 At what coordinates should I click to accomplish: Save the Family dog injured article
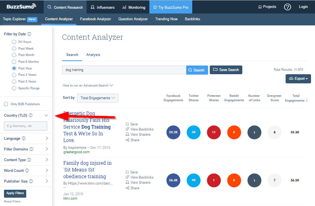tap(132, 172)
